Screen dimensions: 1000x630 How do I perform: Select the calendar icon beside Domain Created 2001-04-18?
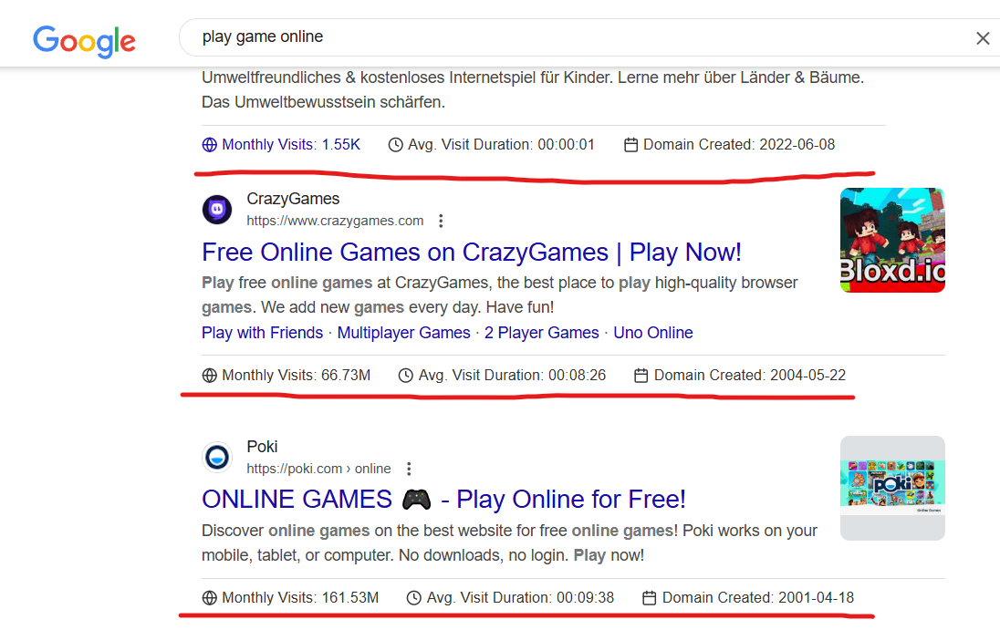tap(650, 597)
